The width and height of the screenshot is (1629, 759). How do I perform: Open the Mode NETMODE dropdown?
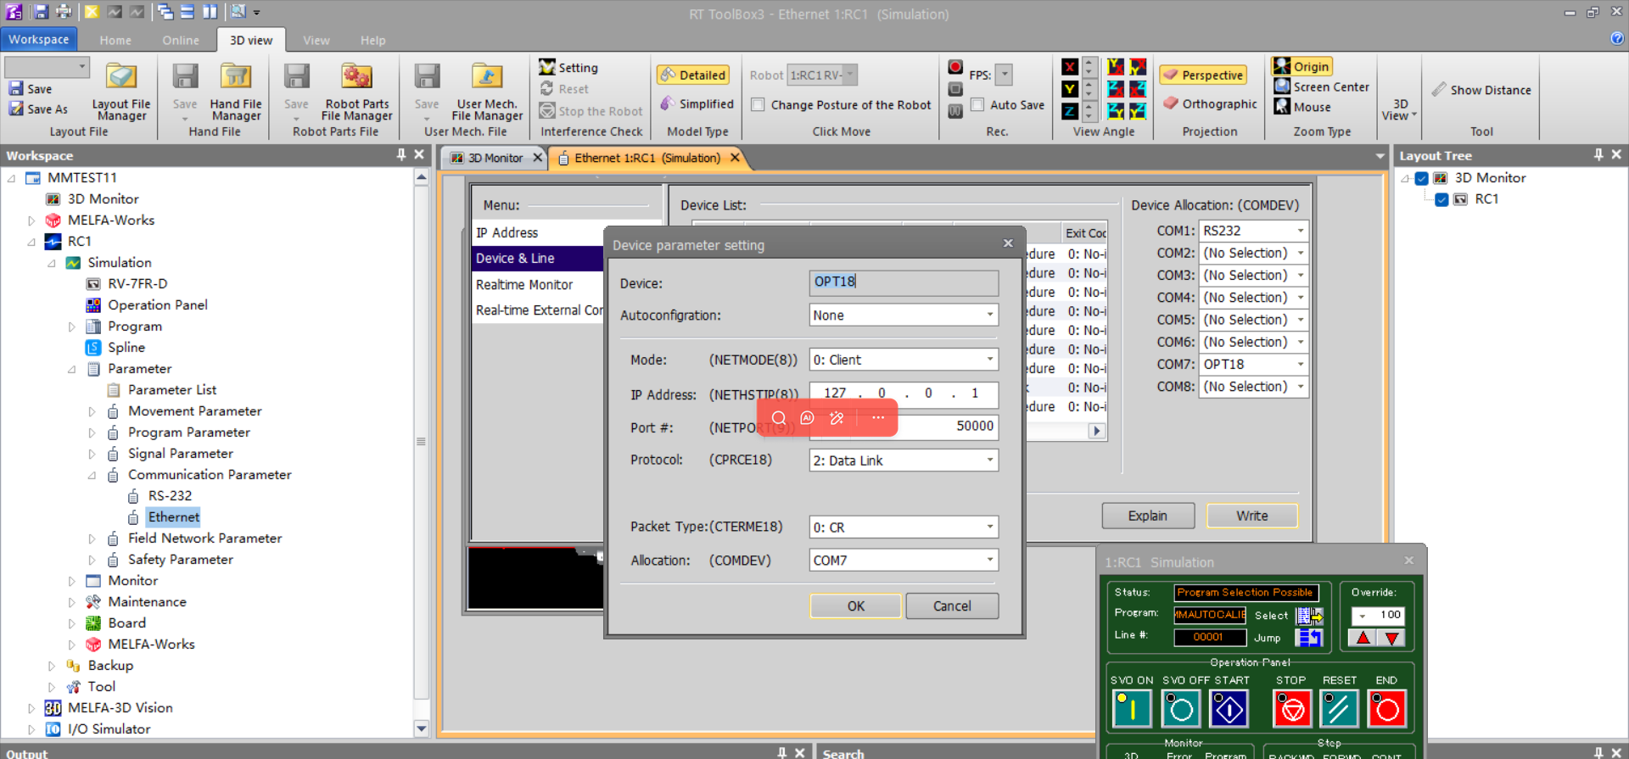[989, 360]
